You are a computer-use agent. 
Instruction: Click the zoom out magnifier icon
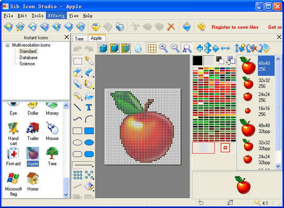175,48
